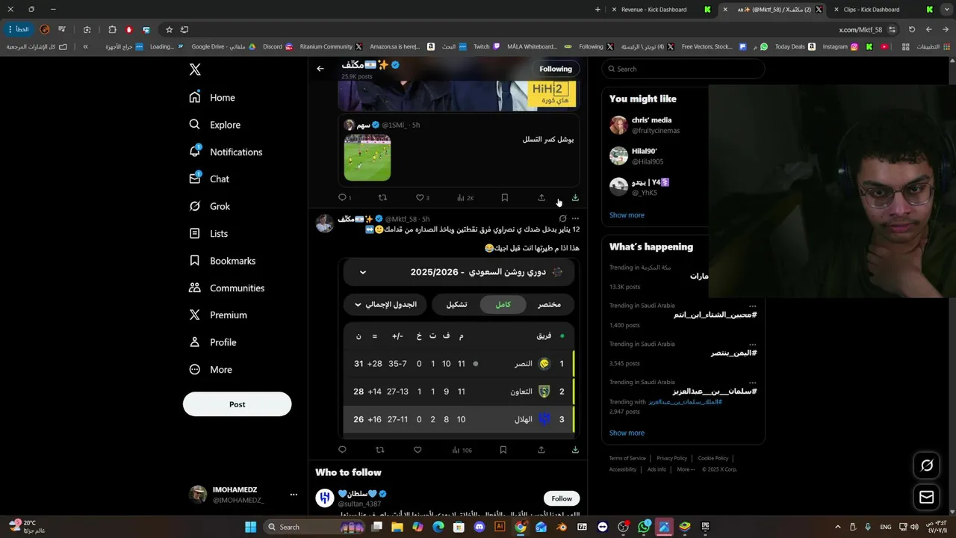The image size is (956, 538).
Task: Focus the X Search field
Action: pos(683,69)
